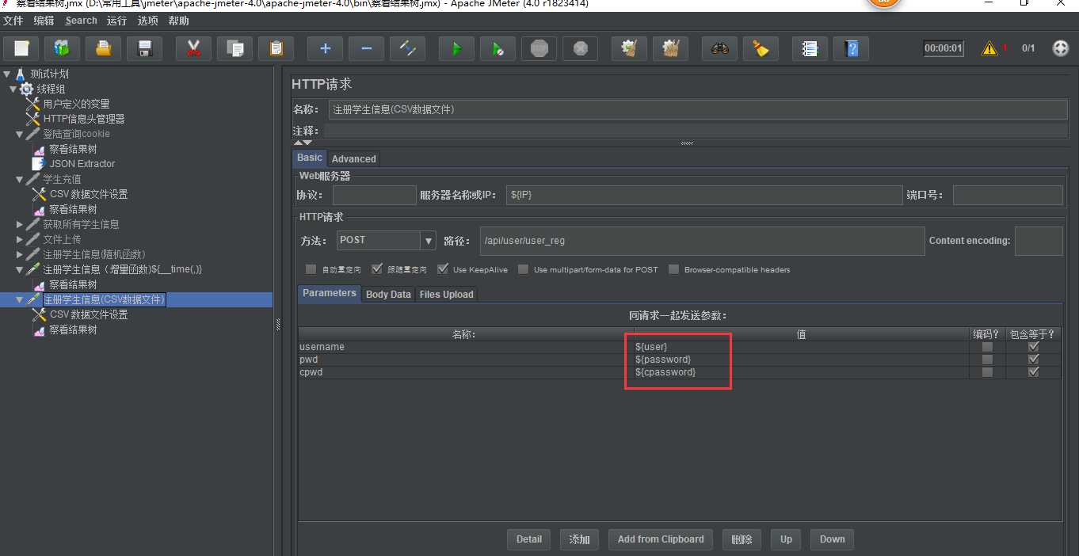Click the Paste clipboard icon

coord(276,49)
